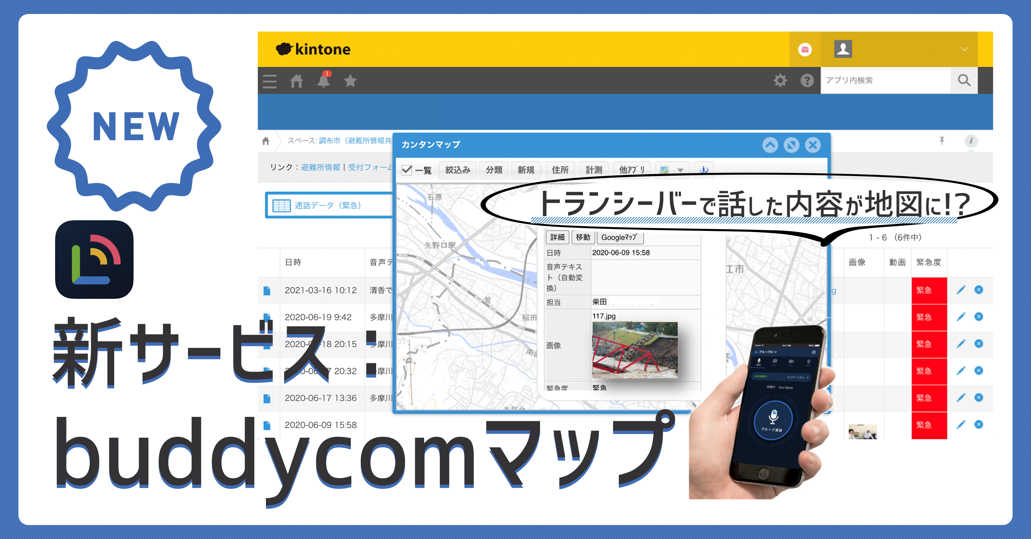Select the 他アプリ tab
The height and width of the screenshot is (539, 1031).
click(632, 170)
